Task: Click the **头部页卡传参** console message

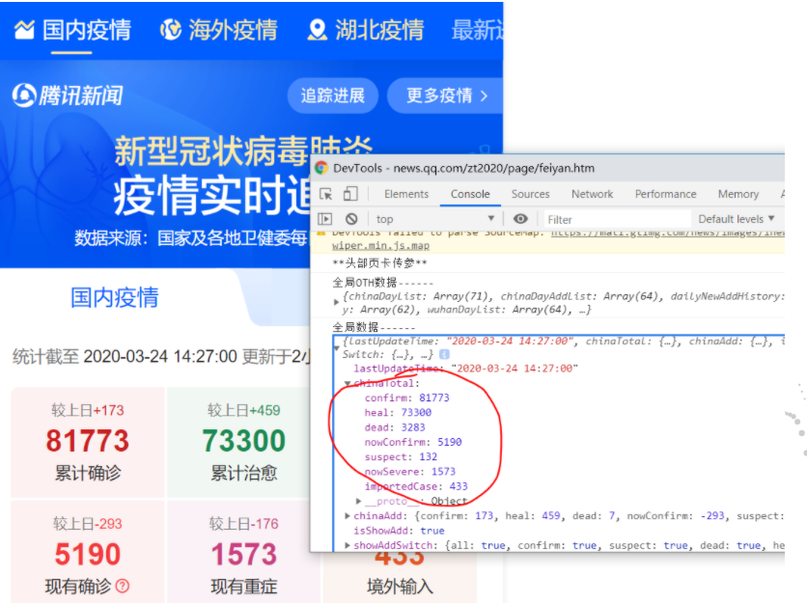Action: point(379,263)
